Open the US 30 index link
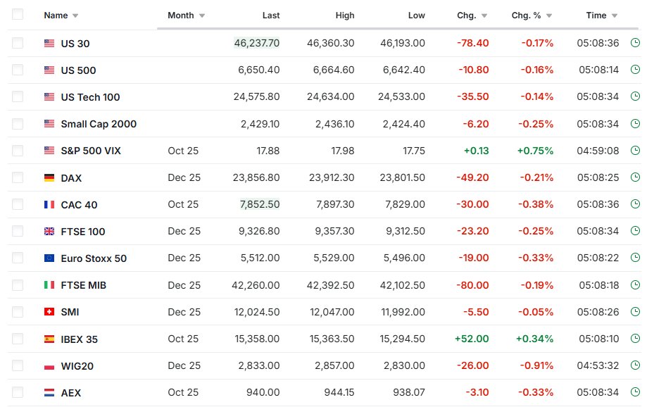Screen dimensions: 654x407 [x=75, y=44]
